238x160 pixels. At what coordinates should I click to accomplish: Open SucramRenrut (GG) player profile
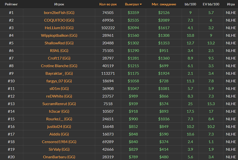coord(59,104)
